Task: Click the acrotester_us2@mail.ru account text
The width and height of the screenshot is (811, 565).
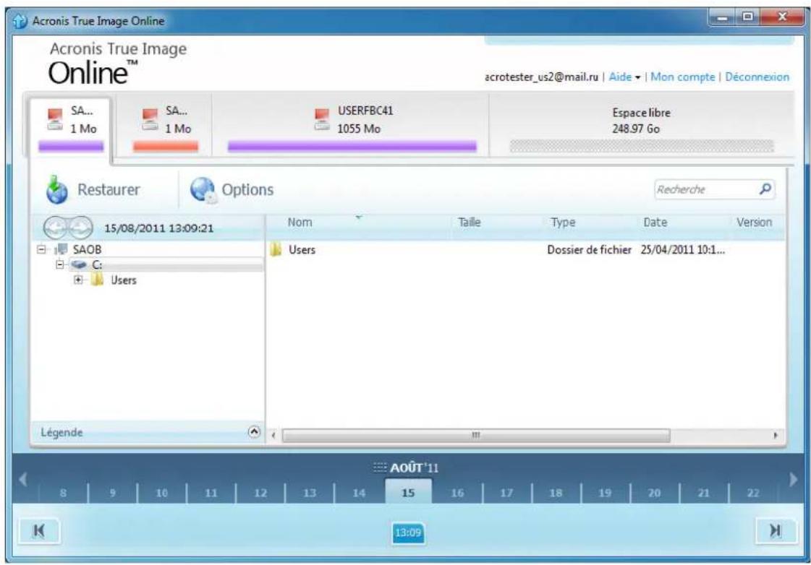Action: 542,77
